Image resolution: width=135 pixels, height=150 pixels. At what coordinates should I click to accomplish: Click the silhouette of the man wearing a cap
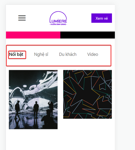click(x=18, y=110)
